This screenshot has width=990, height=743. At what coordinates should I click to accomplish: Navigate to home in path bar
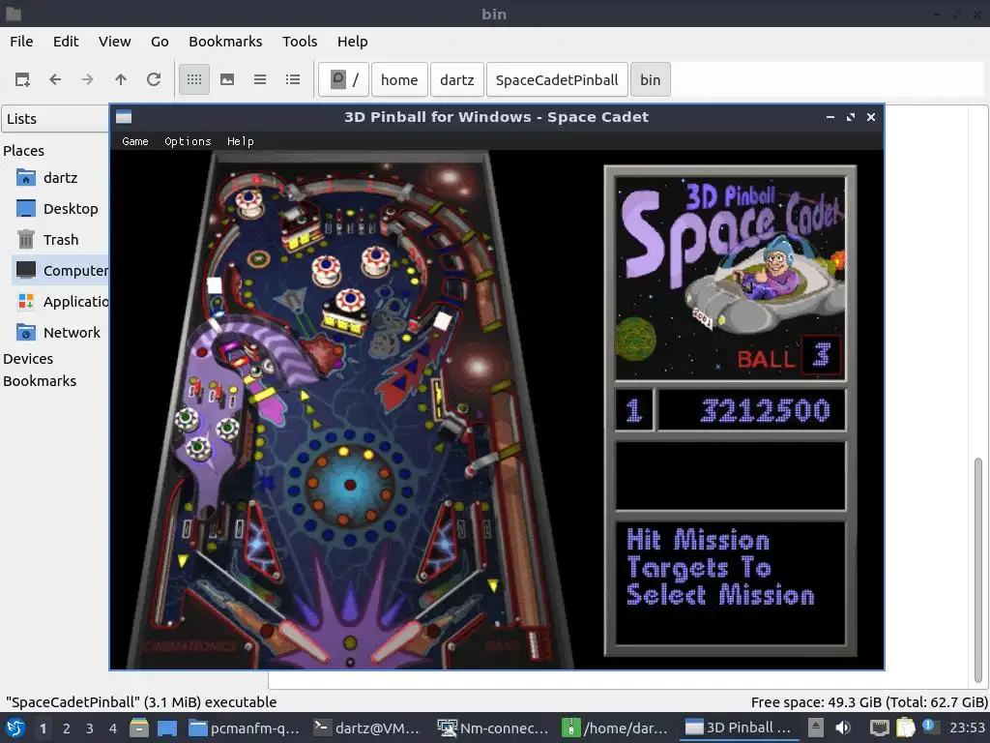(x=399, y=79)
